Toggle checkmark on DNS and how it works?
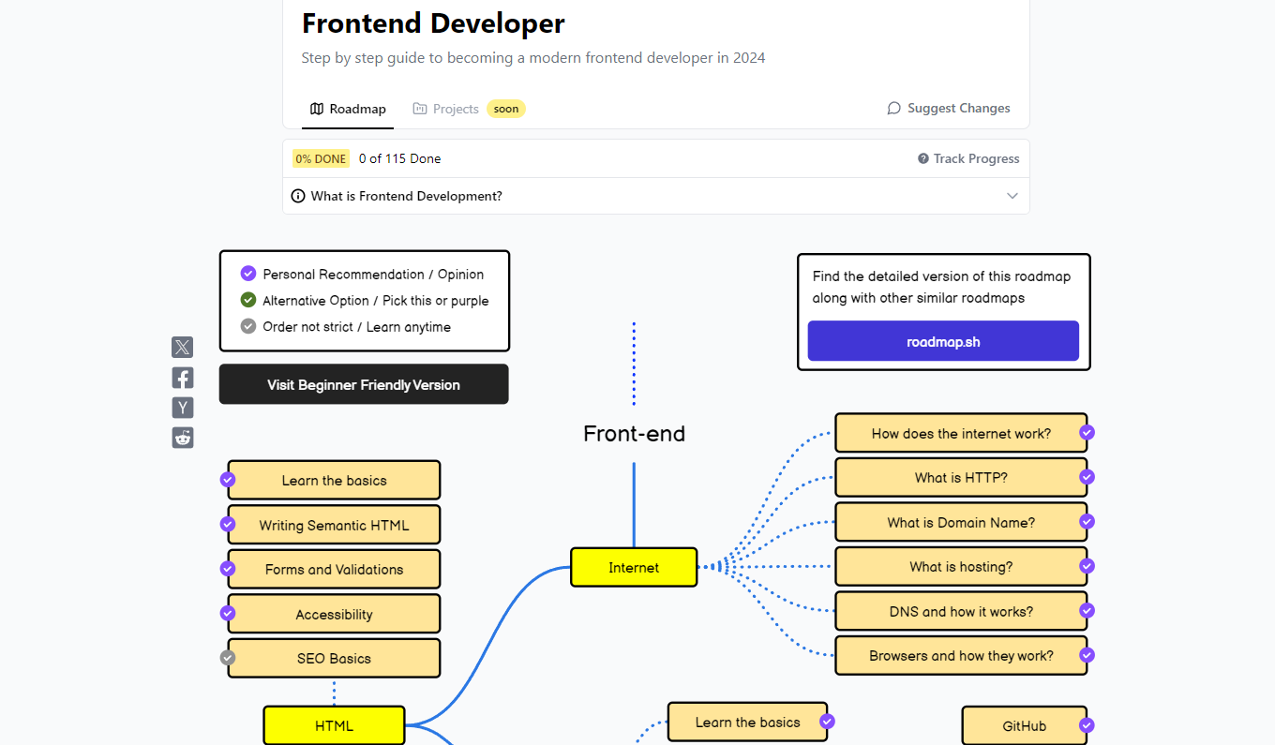The width and height of the screenshot is (1275, 745). coord(1087,610)
